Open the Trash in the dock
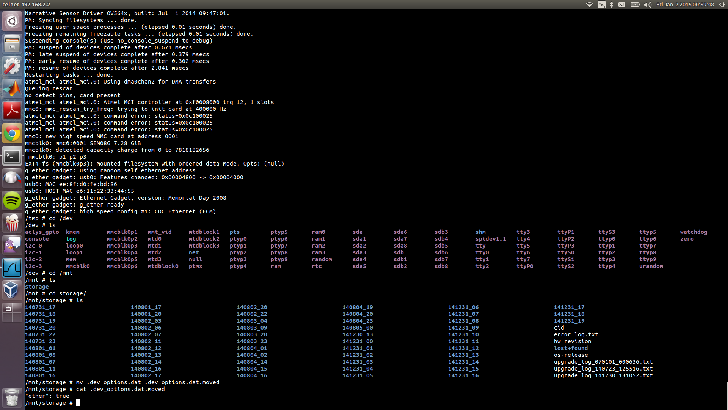This screenshot has height=410, width=728. coord(12,397)
